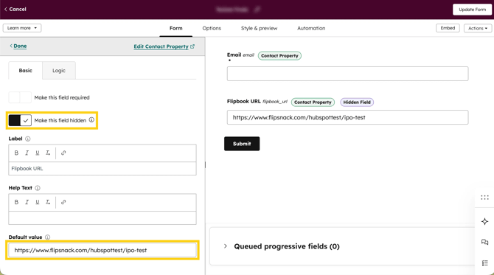Image resolution: width=494 pixels, height=275 pixels.
Task: Click the Email field in form preview
Action: 347,74
